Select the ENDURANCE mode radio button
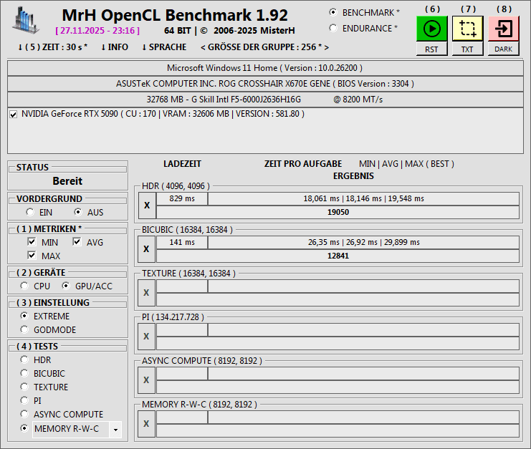This screenshot has width=531, height=449. (333, 28)
